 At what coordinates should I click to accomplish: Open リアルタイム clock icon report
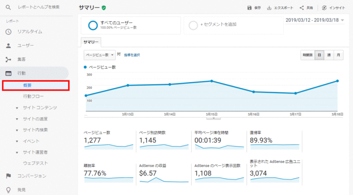pyautogui.click(x=8, y=31)
